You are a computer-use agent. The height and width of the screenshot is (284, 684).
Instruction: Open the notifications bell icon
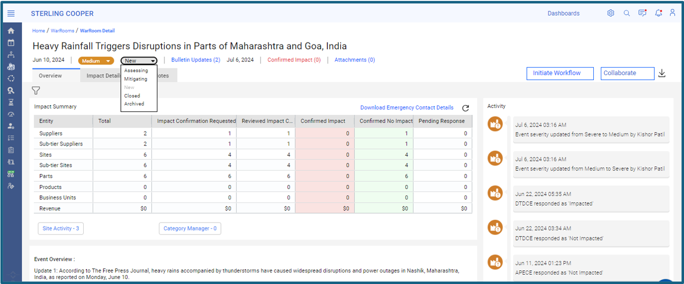[658, 13]
